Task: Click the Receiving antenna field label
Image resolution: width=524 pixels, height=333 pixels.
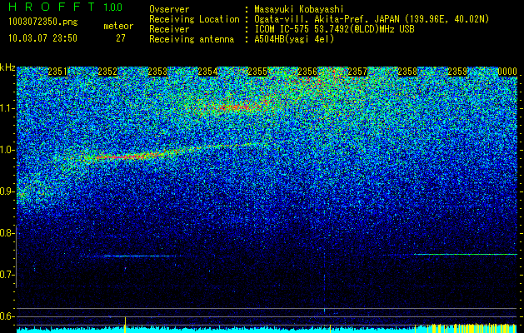Action: coord(192,39)
